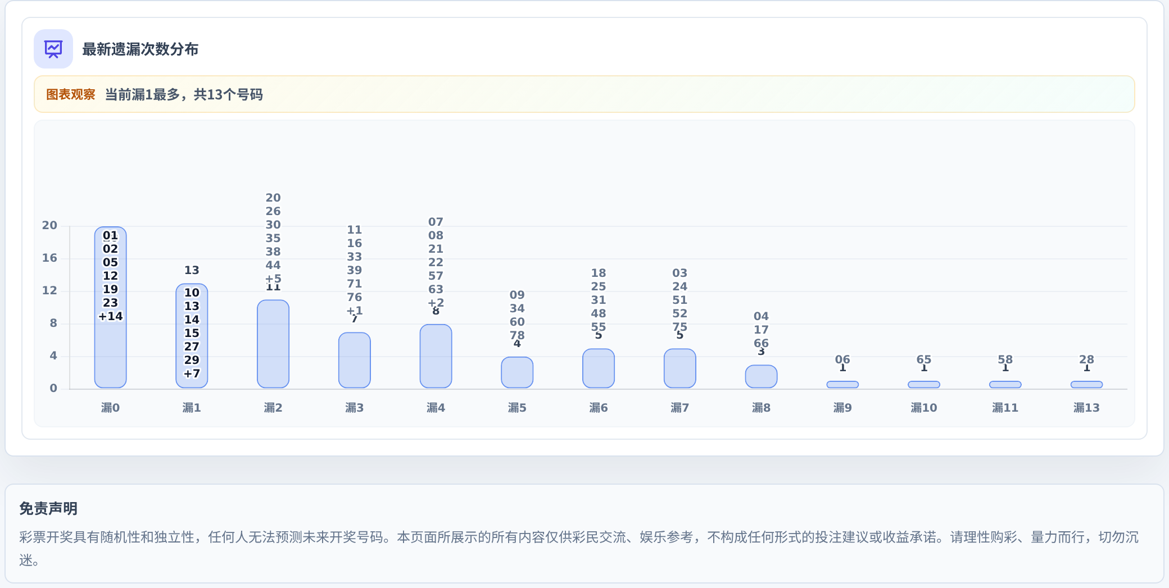
Task: Click the +5 overflow label above 漏2 bar
Action: pyautogui.click(x=273, y=279)
